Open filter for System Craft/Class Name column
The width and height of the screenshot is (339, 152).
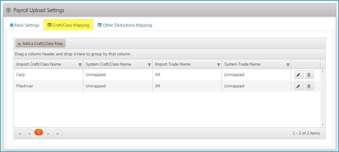[x=149, y=65]
